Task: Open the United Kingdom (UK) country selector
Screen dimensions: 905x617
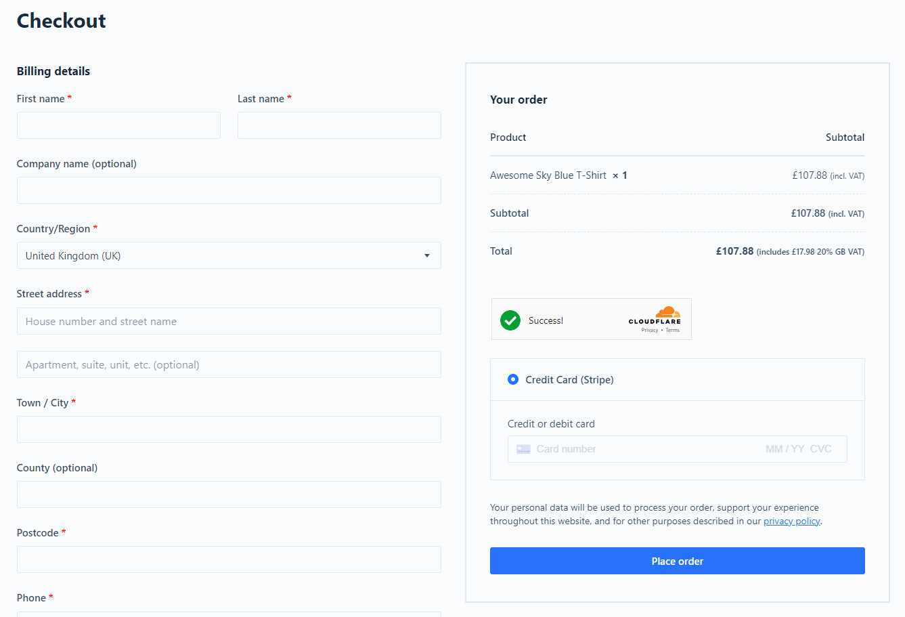Action: point(229,255)
